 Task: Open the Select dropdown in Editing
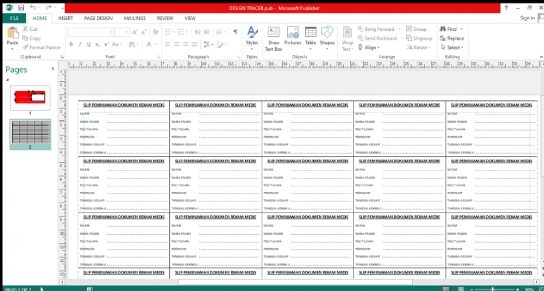[452, 48]
